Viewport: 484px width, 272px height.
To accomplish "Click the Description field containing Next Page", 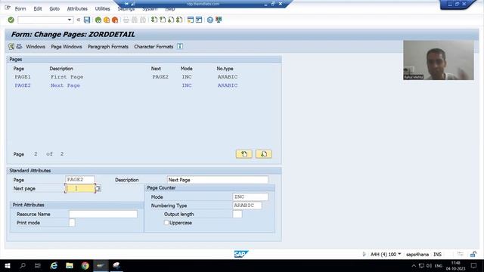I will pyautogui.click(x=217, y=180).
